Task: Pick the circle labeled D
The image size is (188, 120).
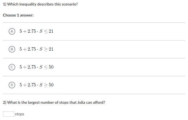Action: pyautogui.click(x=12, y=85)
